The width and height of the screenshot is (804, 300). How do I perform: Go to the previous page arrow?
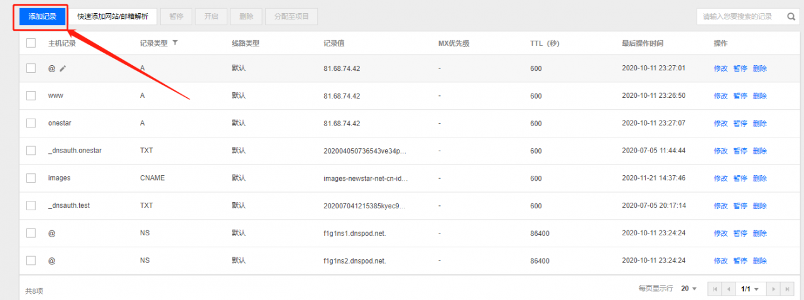point(729,289)
